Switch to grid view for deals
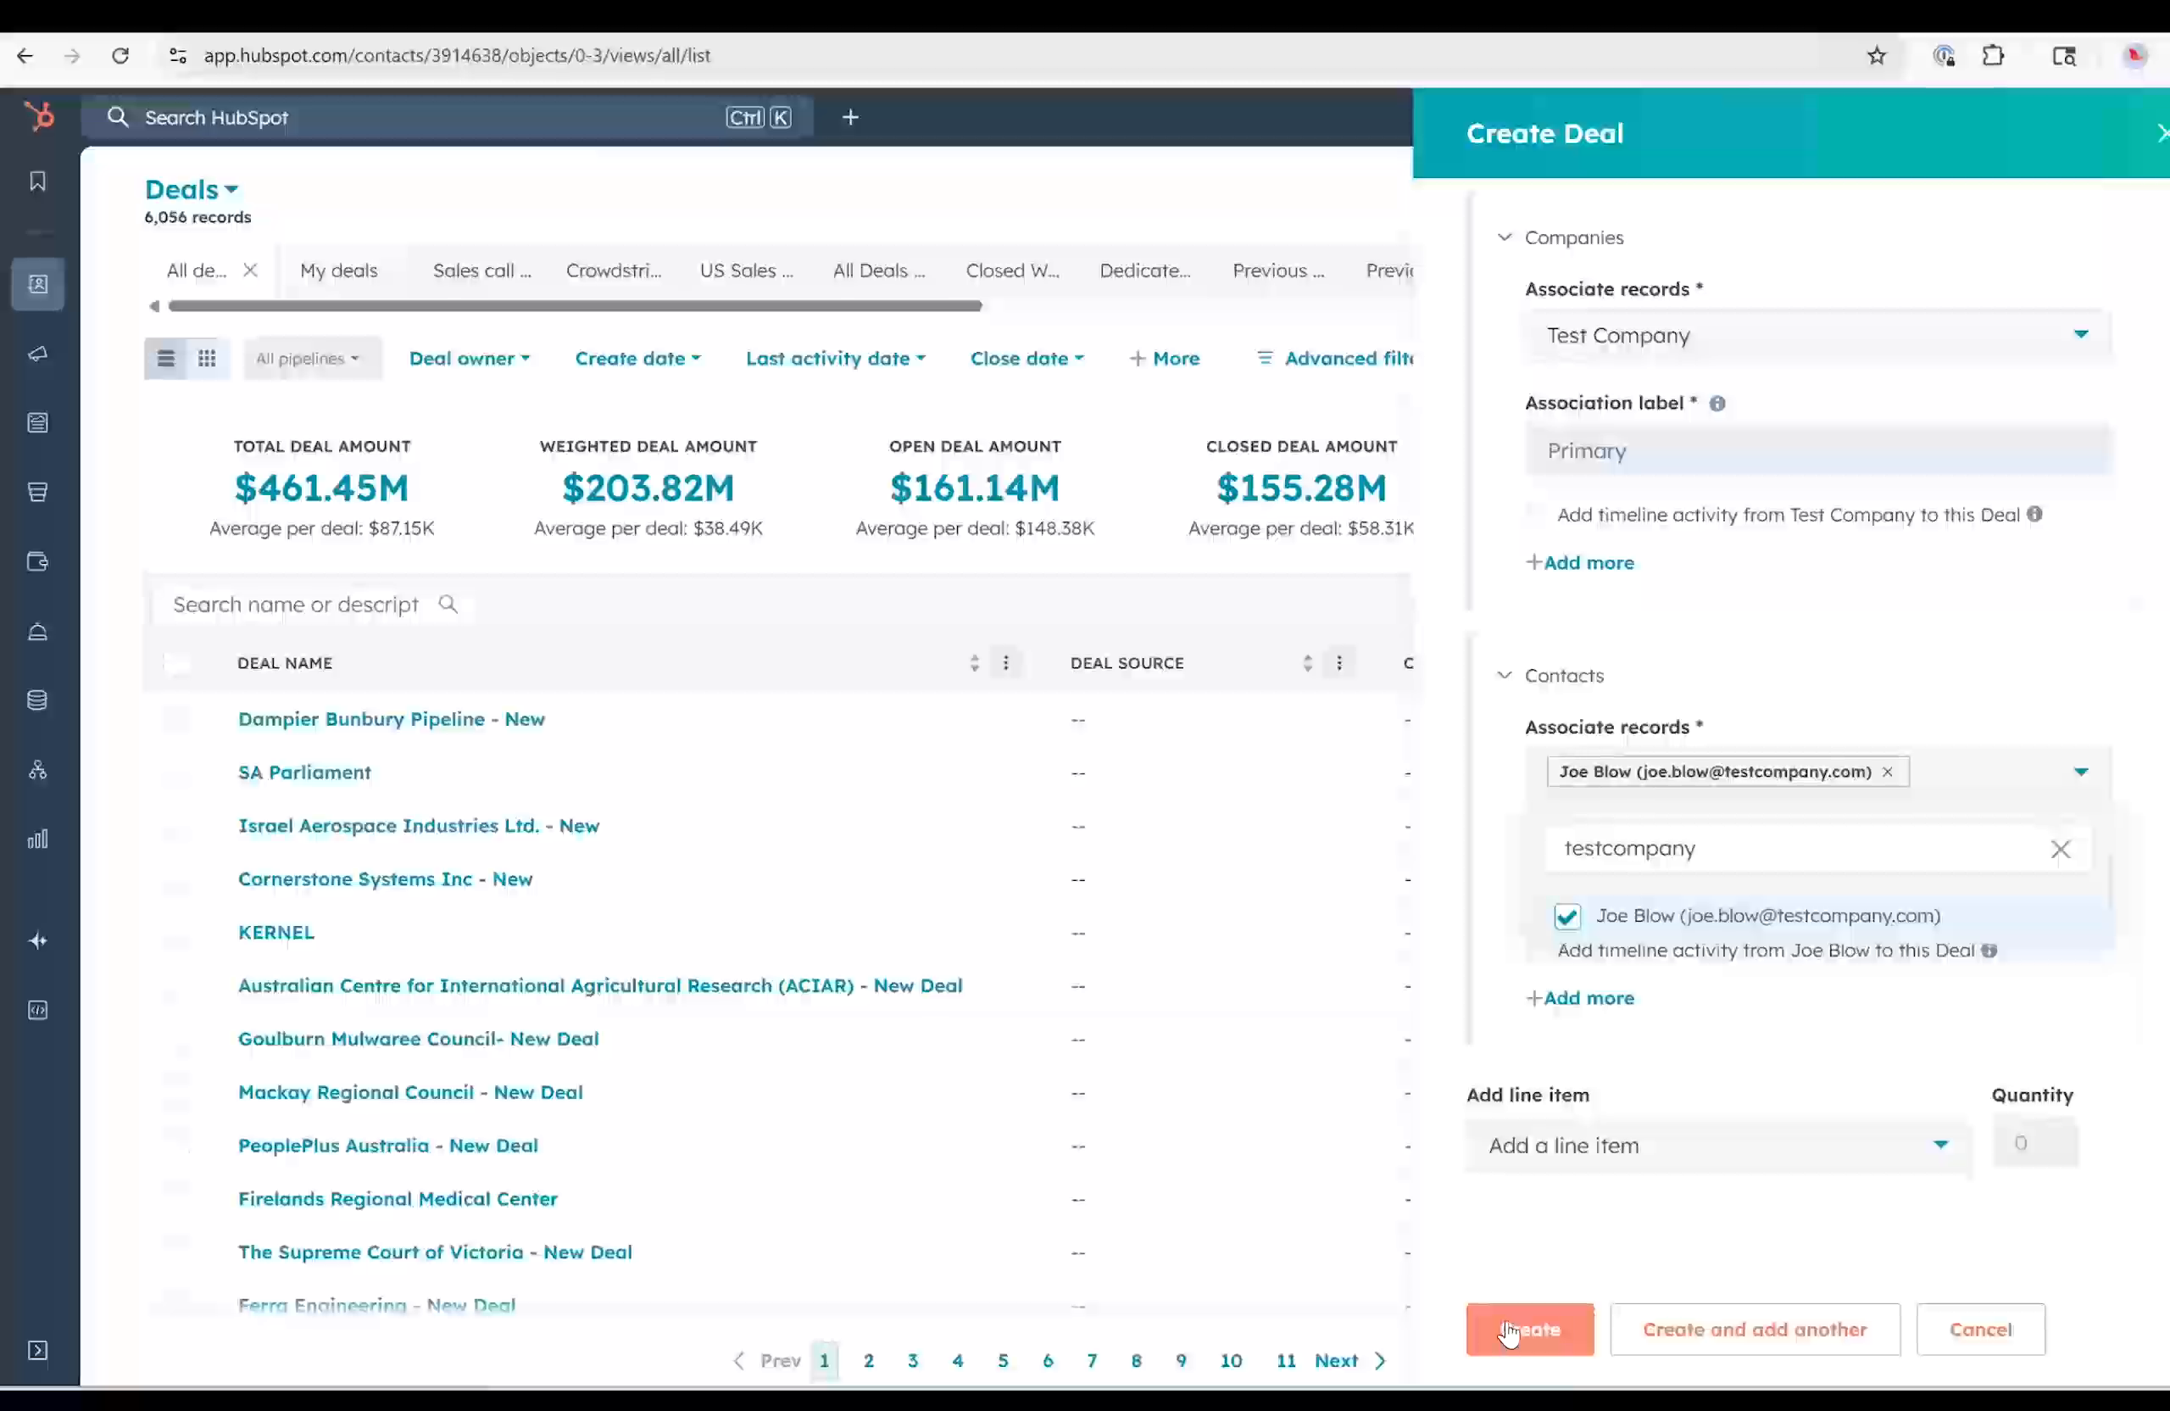Screen dimensions: 2170x1411 coord(206,358)
